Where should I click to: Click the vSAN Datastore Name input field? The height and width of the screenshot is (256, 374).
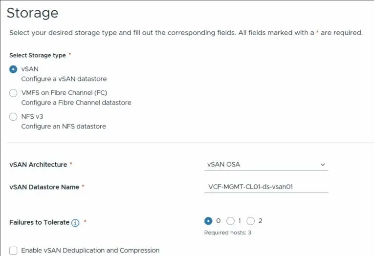[266, 187]
